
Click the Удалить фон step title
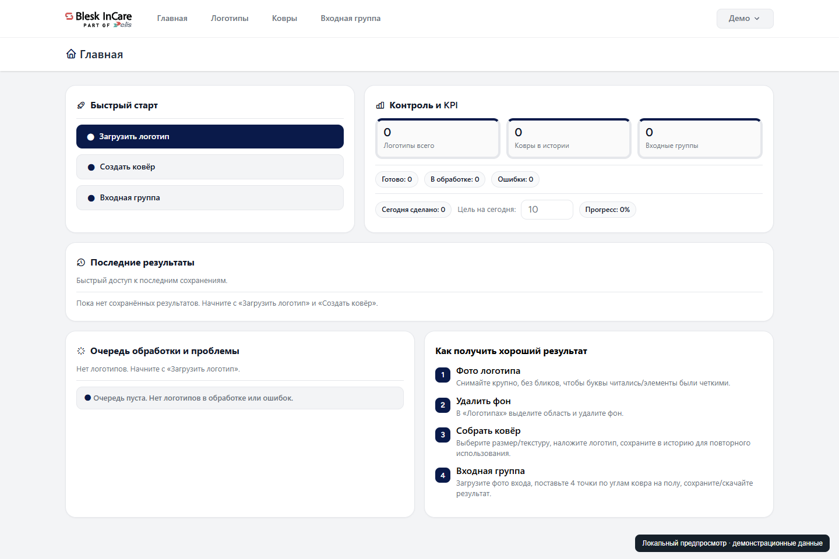click(x=484, y=401)
